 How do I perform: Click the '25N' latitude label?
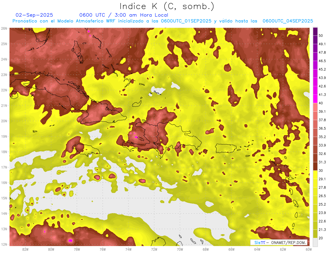point(4,44)
